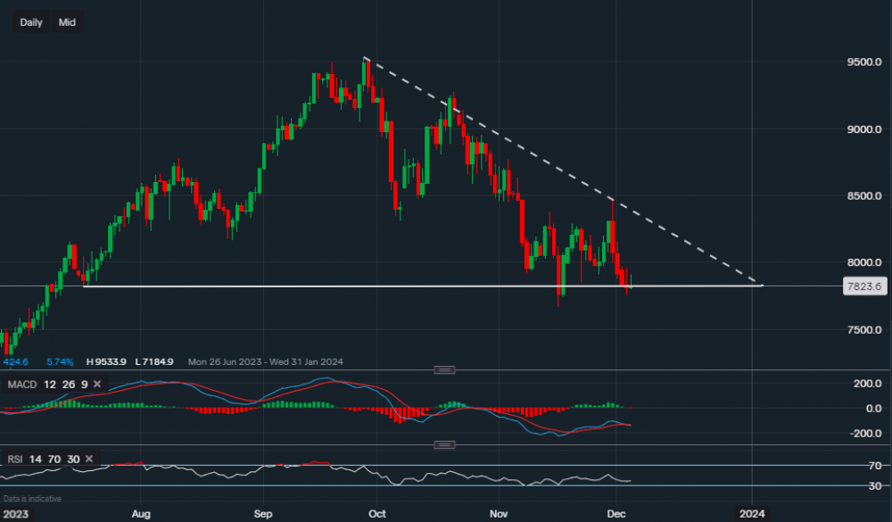The width and height of the screenshot is (892, 522).
Task: Grab the resize handle above MACD panel
Action: coord(444,369)
